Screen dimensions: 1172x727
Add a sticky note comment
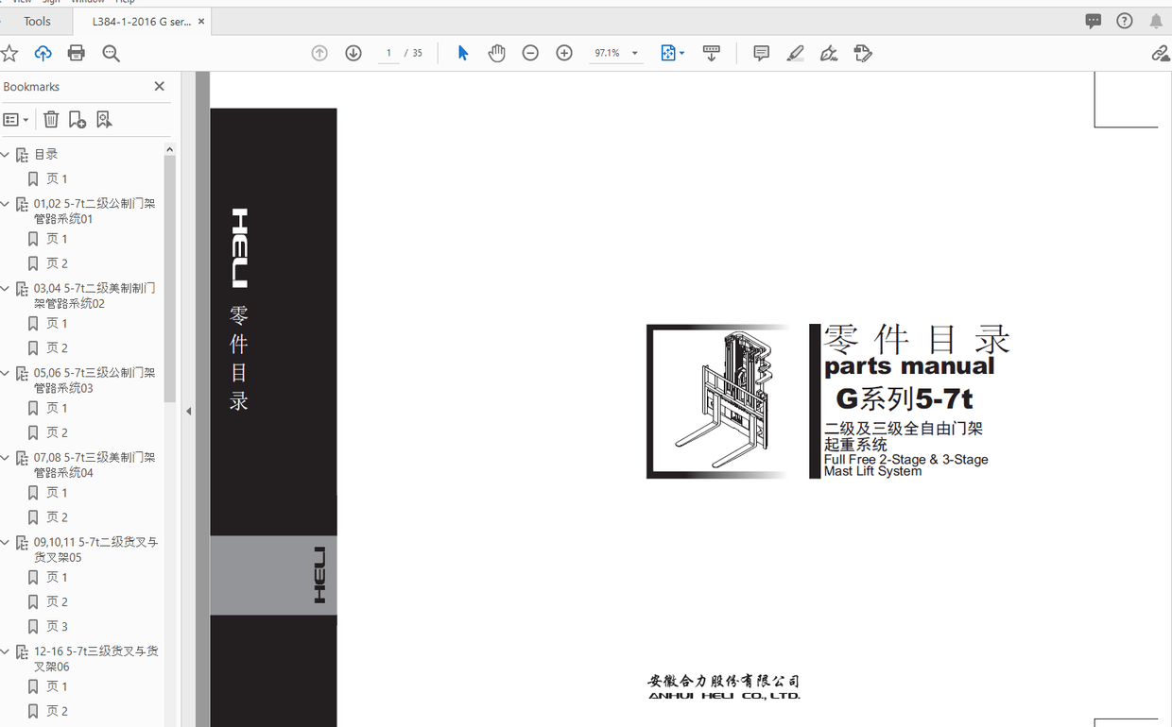761,54
